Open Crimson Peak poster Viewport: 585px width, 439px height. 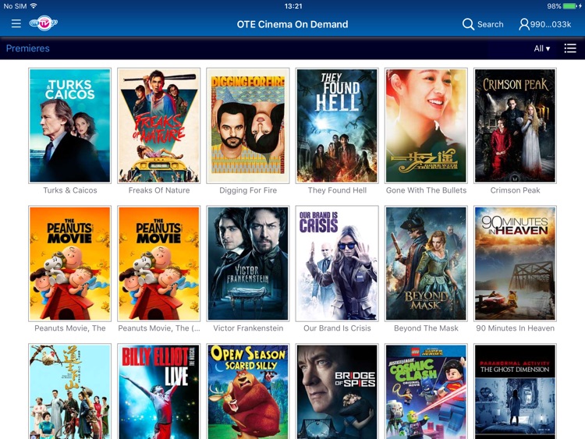516,126
